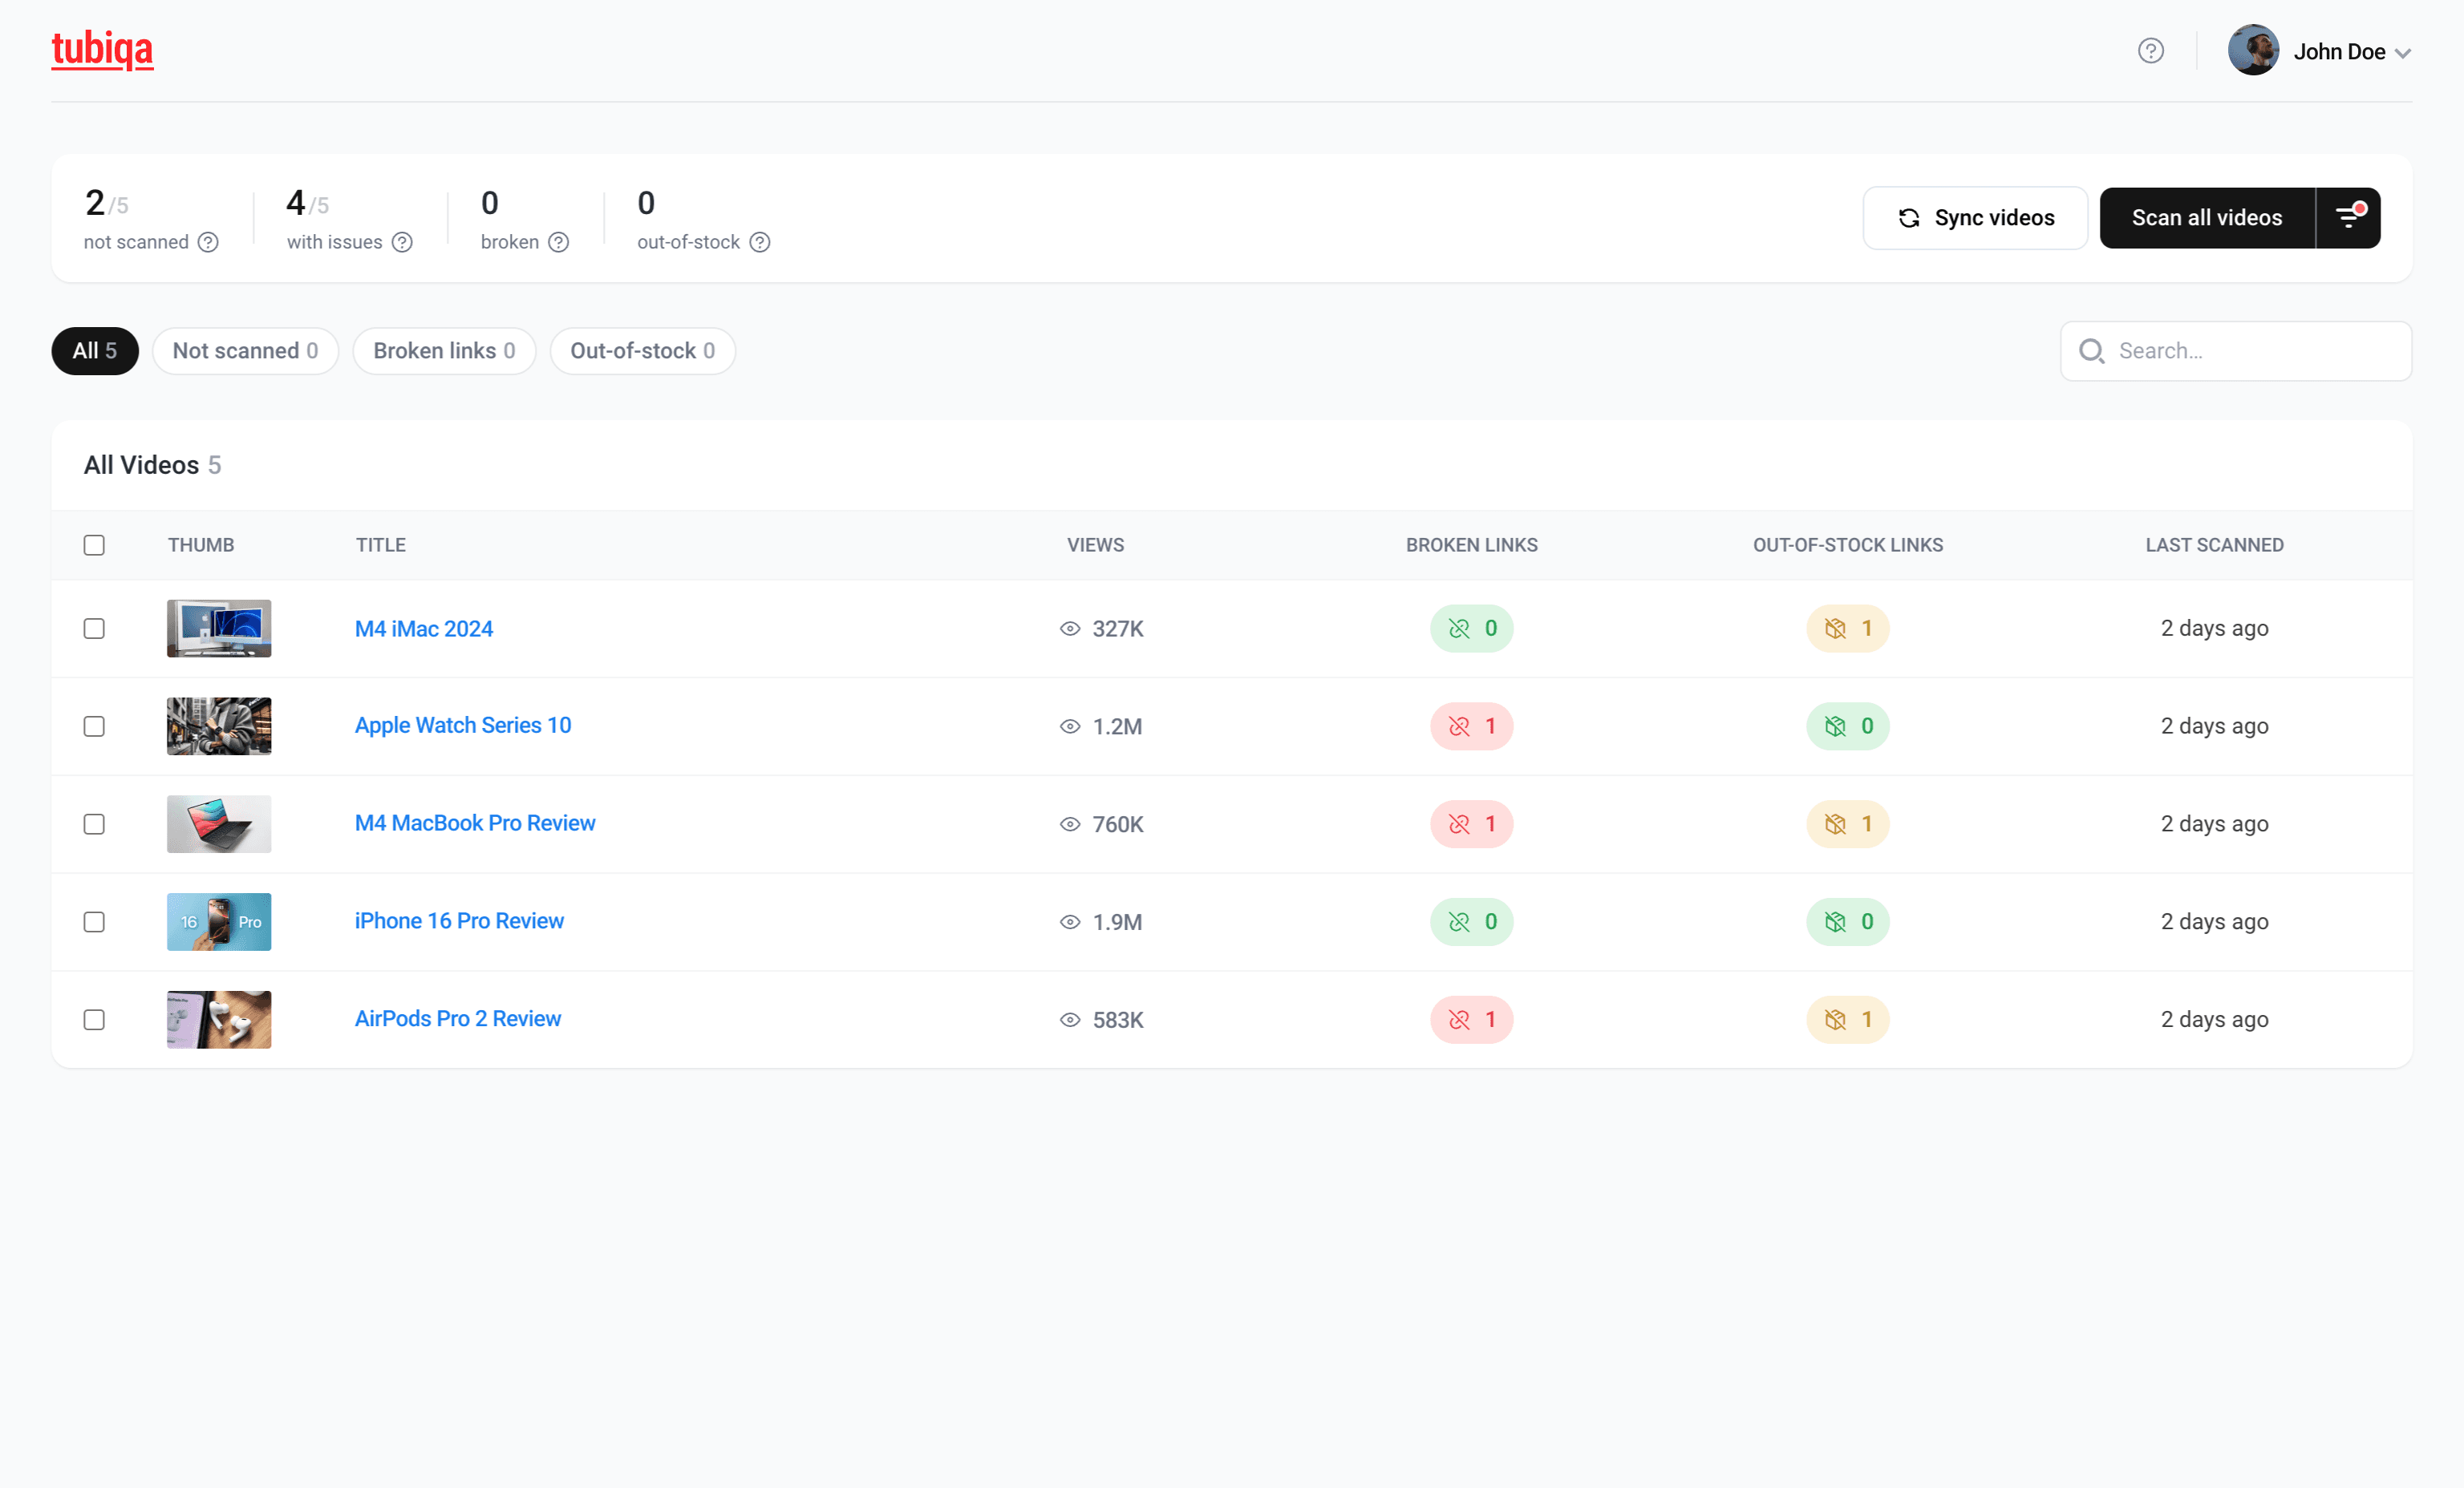Open the M4 MacBook Pro Review link
2464x1488 pixels.
pyautogui.click(x=475, y=823)
